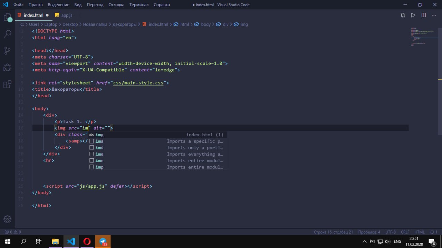Open the Вид menu

click(x=78, y=5)
